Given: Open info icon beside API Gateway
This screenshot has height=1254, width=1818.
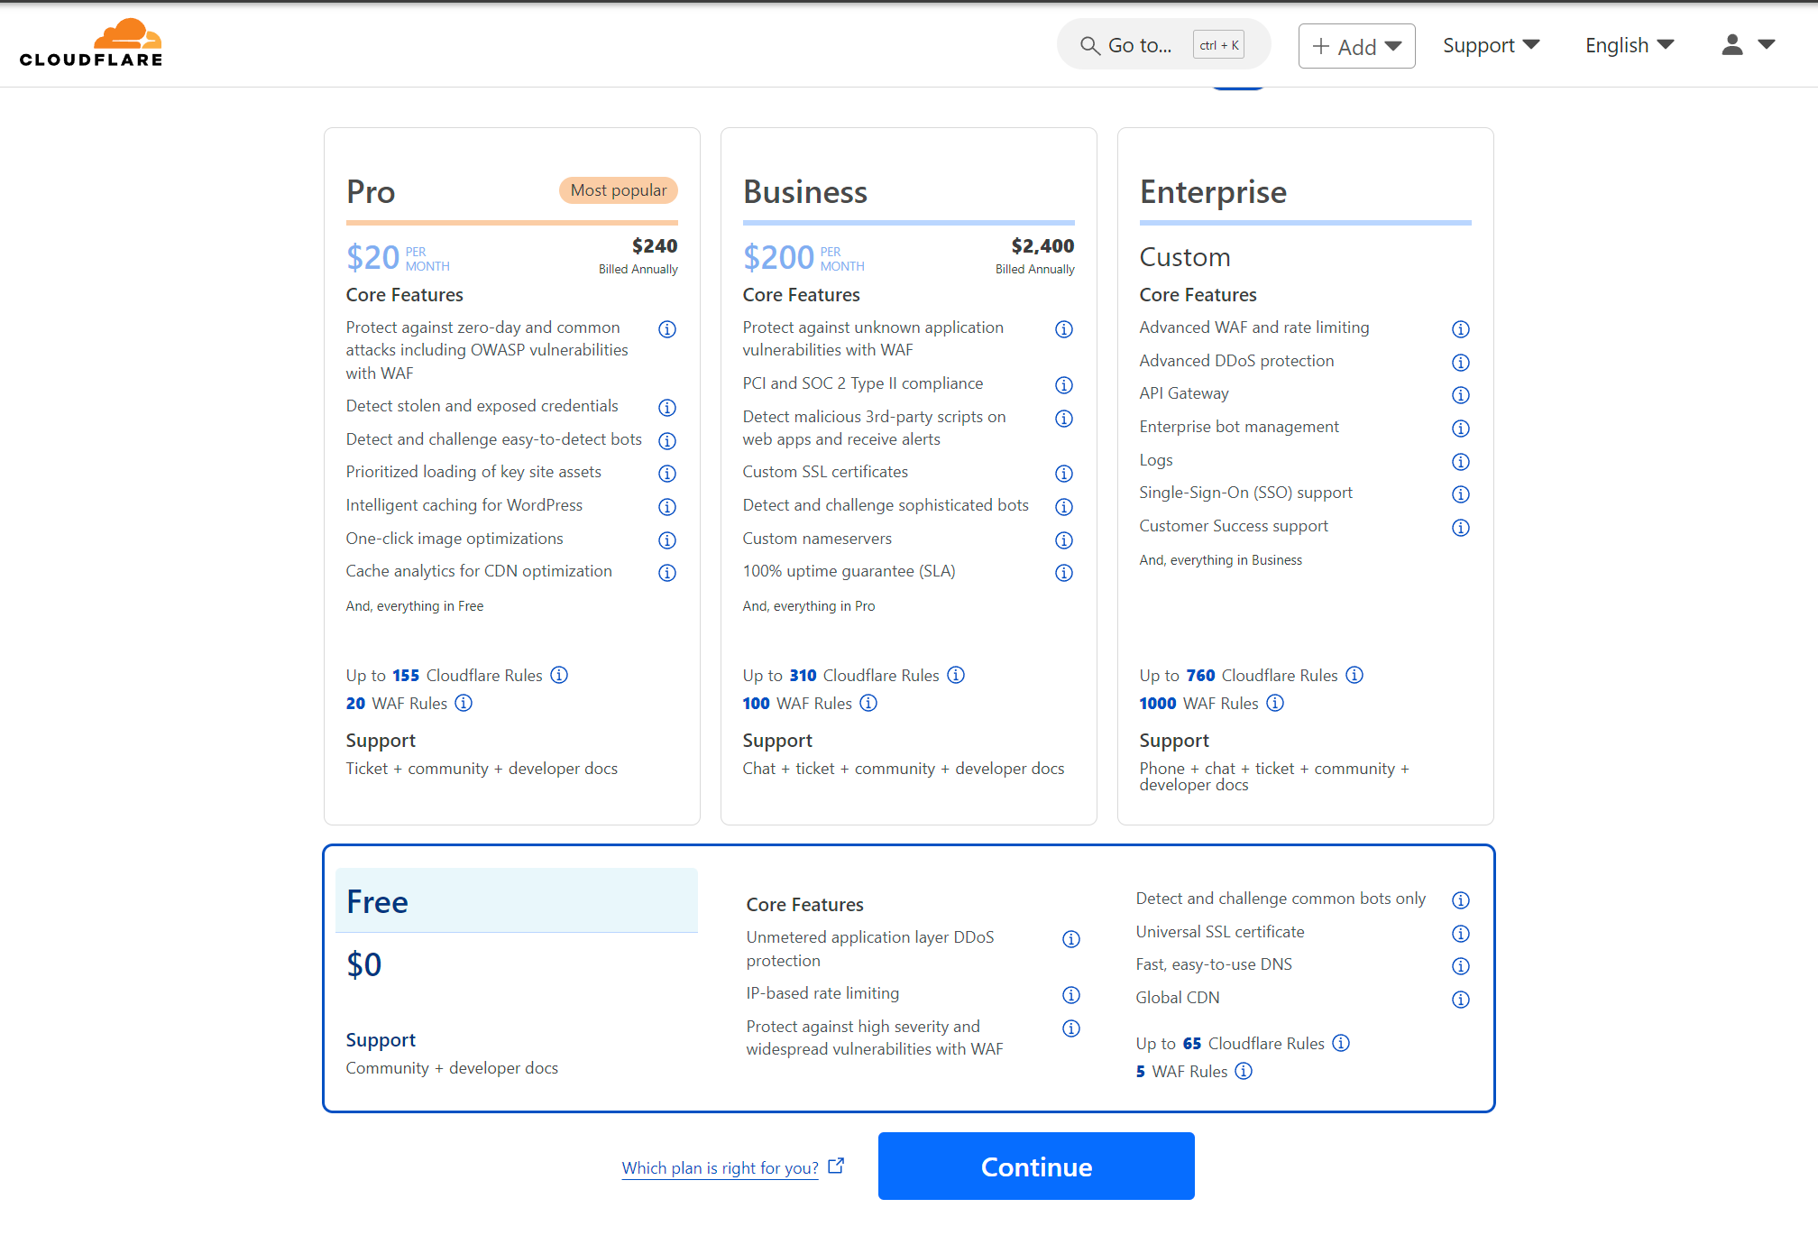Looking at the screenshot, I should coord(1460,395).
